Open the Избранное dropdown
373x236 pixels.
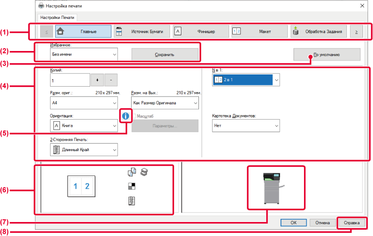pos(83,55)
